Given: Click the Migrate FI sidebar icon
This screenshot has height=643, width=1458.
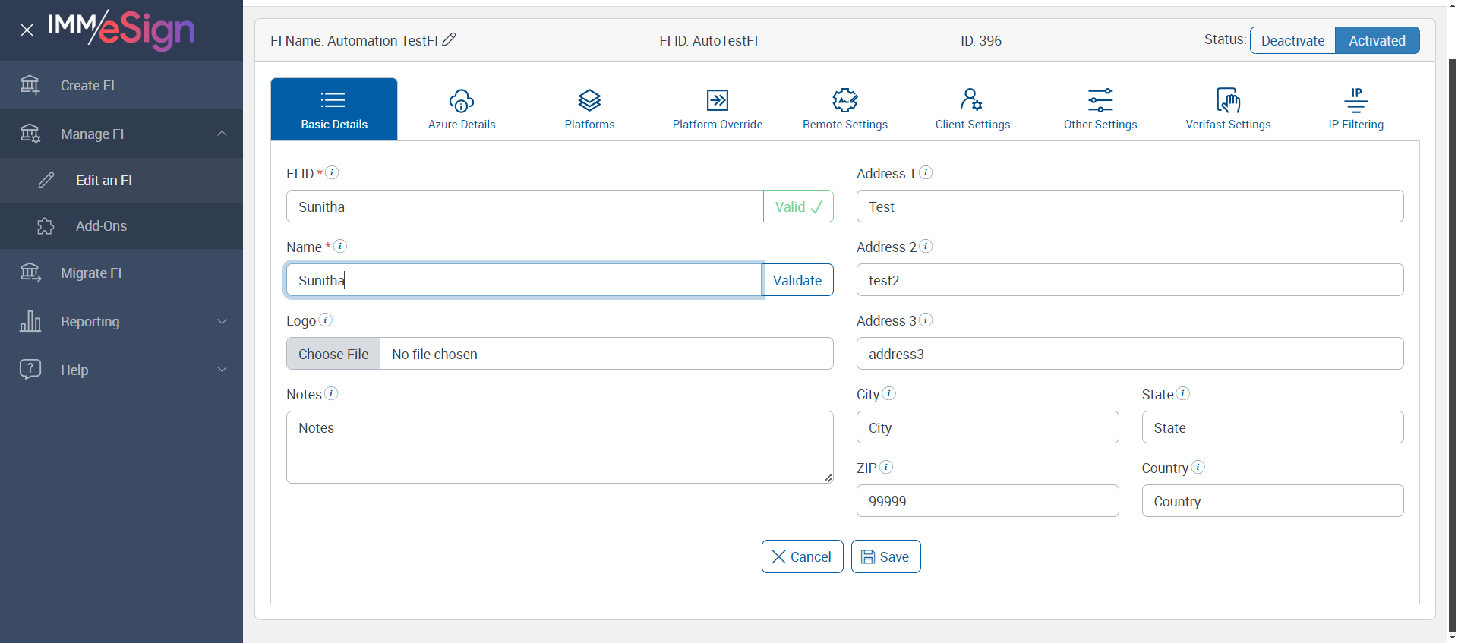Looking at the screenshot, I should 30,273.
